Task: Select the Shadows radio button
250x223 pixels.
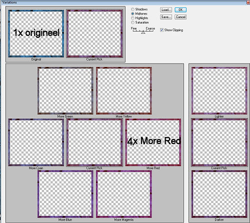Action: point(133,9)
